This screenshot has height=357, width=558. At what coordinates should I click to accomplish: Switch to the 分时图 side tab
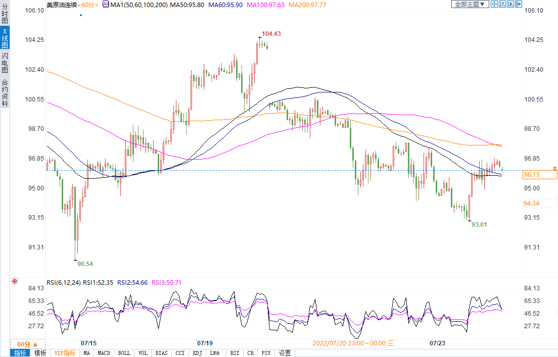click(5, 16)
